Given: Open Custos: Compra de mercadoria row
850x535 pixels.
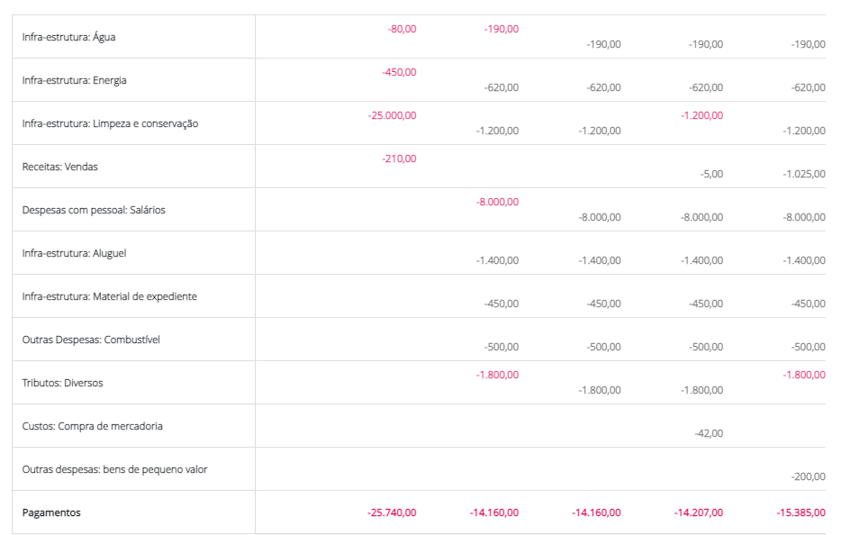Looking at the screenshot, I should point(92,426).
